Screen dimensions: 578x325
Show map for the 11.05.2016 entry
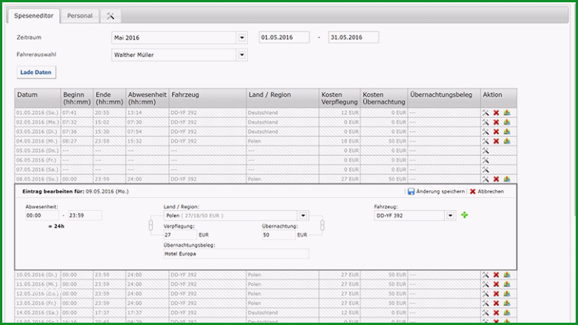[x=507, y=285]
